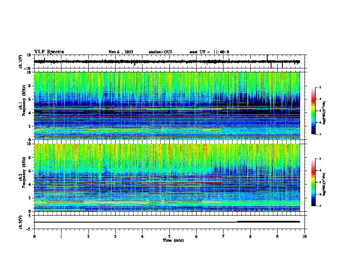
Task: Click time axis tick label "5"
Action: pyautogui.click(x=169, y=236)
